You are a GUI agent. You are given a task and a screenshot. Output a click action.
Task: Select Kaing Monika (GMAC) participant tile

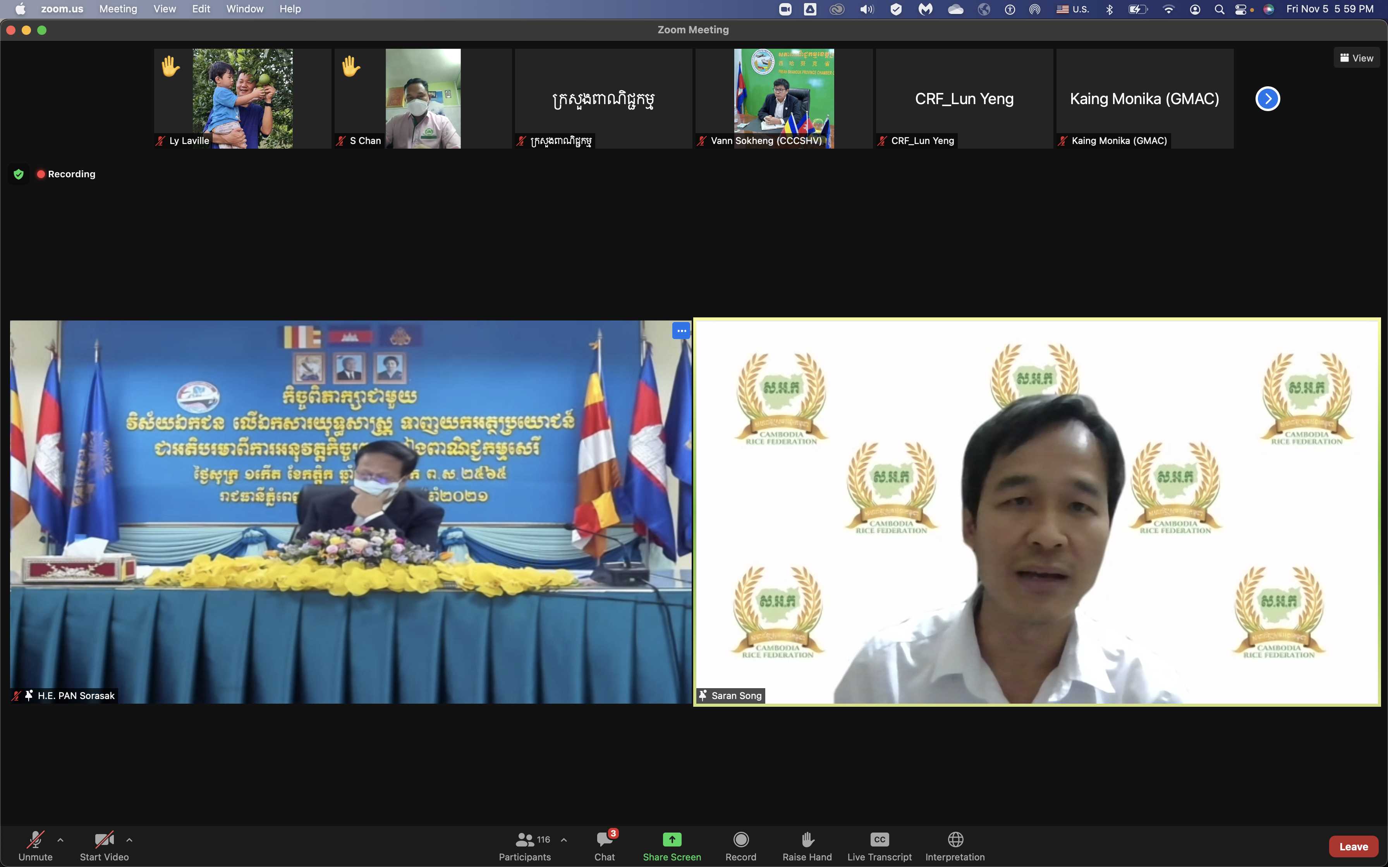pyautogui.click(x=1145, y=99)
